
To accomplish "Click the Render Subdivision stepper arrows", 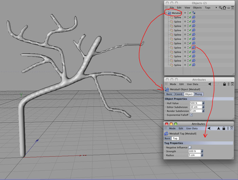I will click(x=203, y=111).
